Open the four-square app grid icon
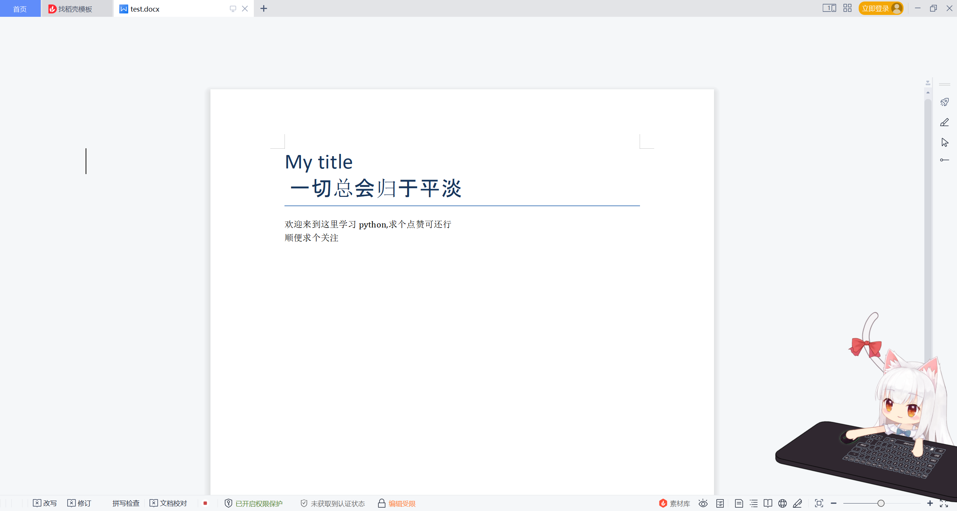Image resolution: width=957 pixels, height=511 pixels. pyautogui.click(x=847, y=8)
